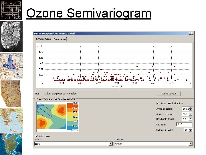Collapse the Semivariogram/Covariance Surface section
206x155 pixels.
[x=37, y=99]
